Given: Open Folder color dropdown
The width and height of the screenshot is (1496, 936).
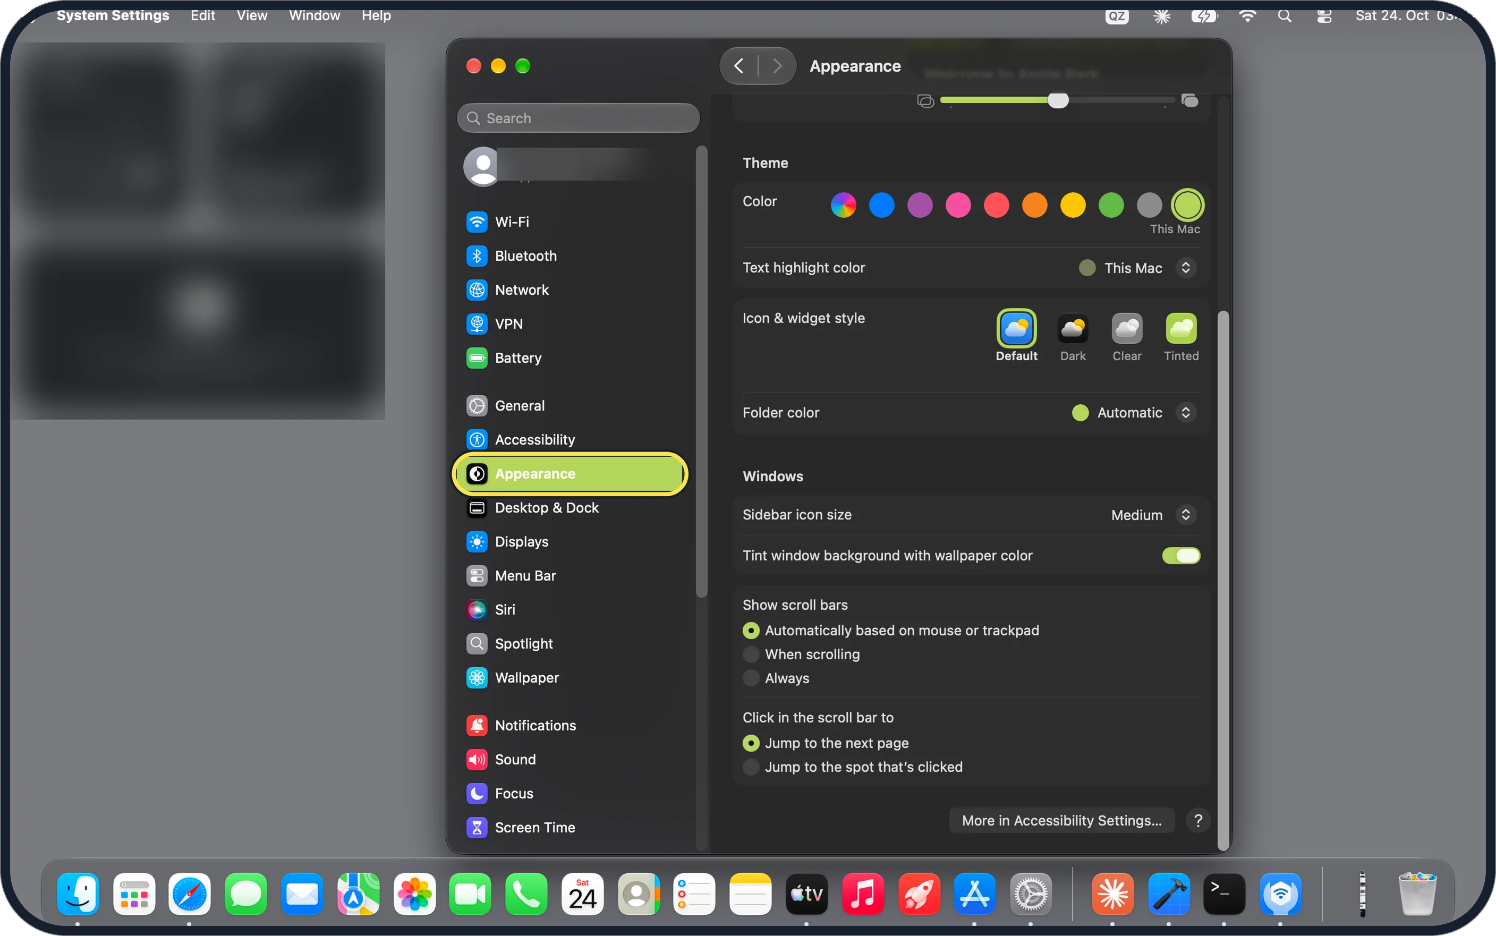Looking at the screenshot, I should click(1134, 413).
